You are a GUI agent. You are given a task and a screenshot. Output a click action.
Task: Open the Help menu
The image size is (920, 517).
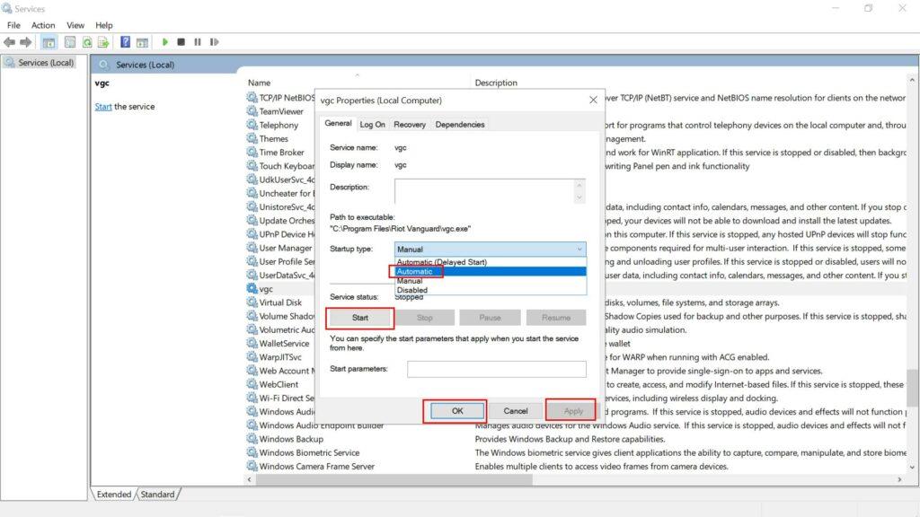coord(104,25)
